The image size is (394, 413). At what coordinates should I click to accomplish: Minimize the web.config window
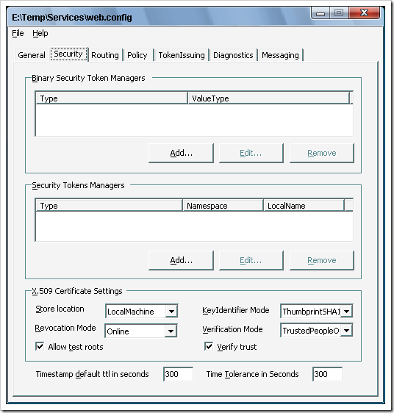[320, 12]
